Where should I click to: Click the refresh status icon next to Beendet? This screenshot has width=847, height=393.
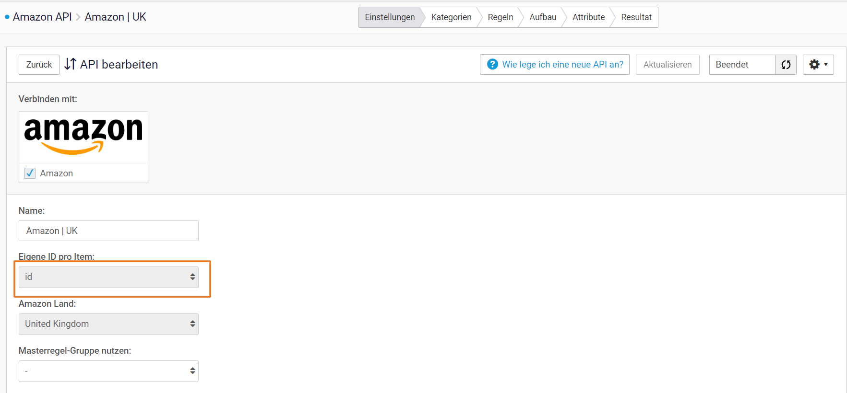(x=786, y=65)
